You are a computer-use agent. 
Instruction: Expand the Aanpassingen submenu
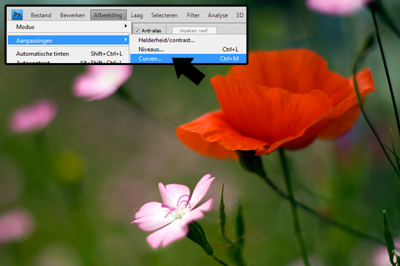(39, 41)
